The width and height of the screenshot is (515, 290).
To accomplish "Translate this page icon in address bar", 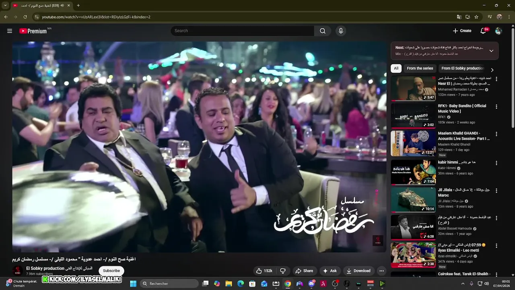I will tap(459, 17).
